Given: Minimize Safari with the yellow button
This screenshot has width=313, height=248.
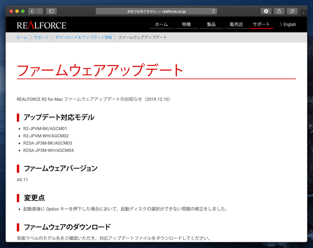Looking at the screenshot, I should coord(17,11).
